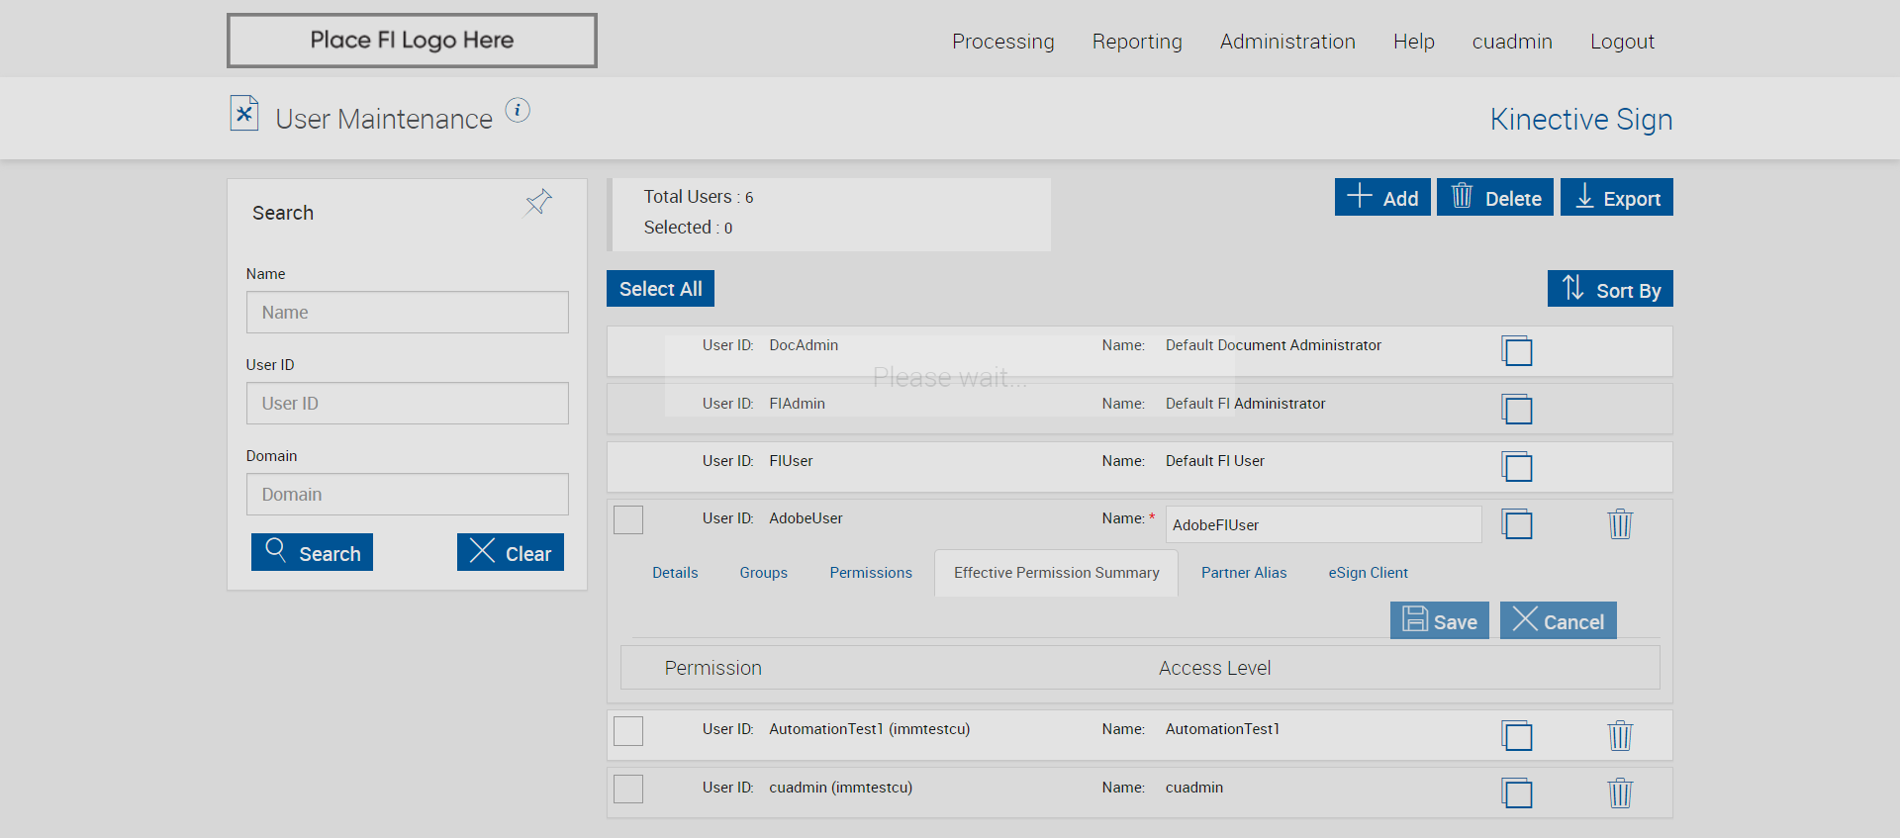Click trash icon for AutomationTest1 user

[1620, 736]
